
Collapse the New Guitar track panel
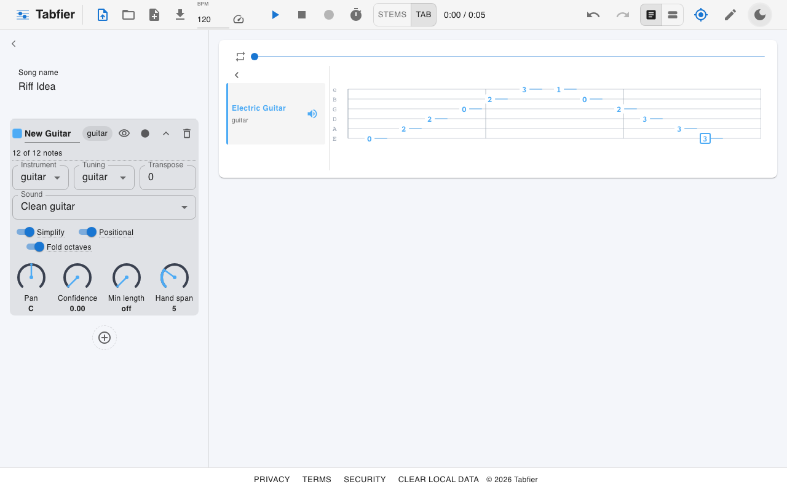166,133
